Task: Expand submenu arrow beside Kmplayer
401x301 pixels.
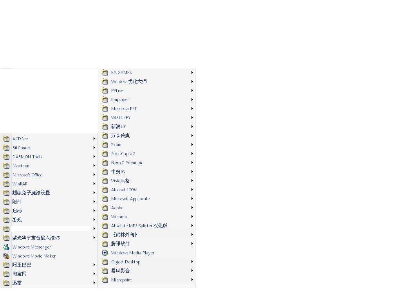Action: tap(192, 100)
